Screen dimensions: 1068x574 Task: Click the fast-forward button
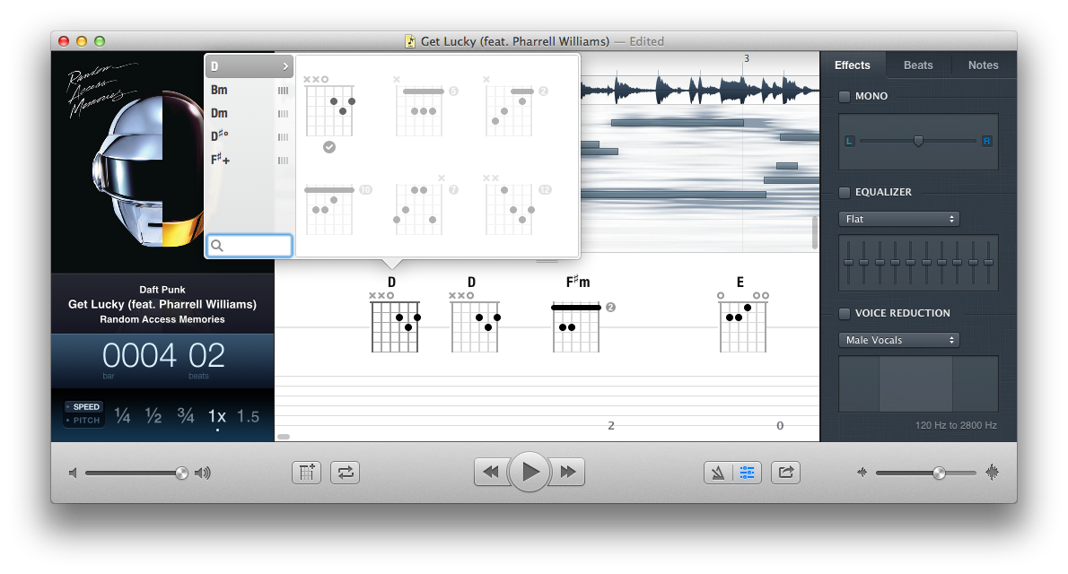[x=567, y=472]
